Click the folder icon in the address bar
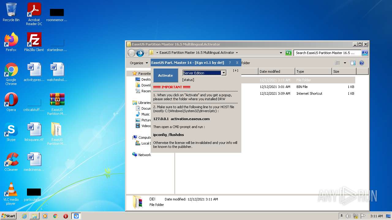Screen dimensions: 392x220 pyautogui.click(x=152, y=53)
